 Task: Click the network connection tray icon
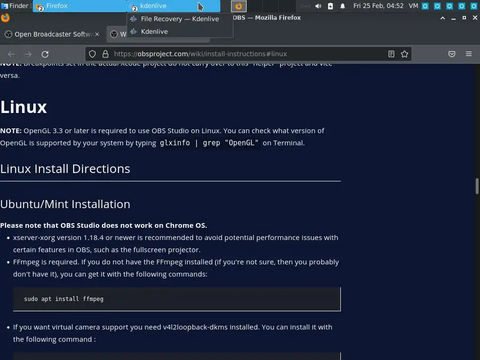click(x=306, y=6)
